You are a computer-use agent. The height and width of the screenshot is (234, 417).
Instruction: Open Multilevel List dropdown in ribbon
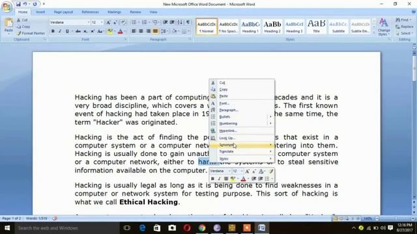tap(156, 23)
